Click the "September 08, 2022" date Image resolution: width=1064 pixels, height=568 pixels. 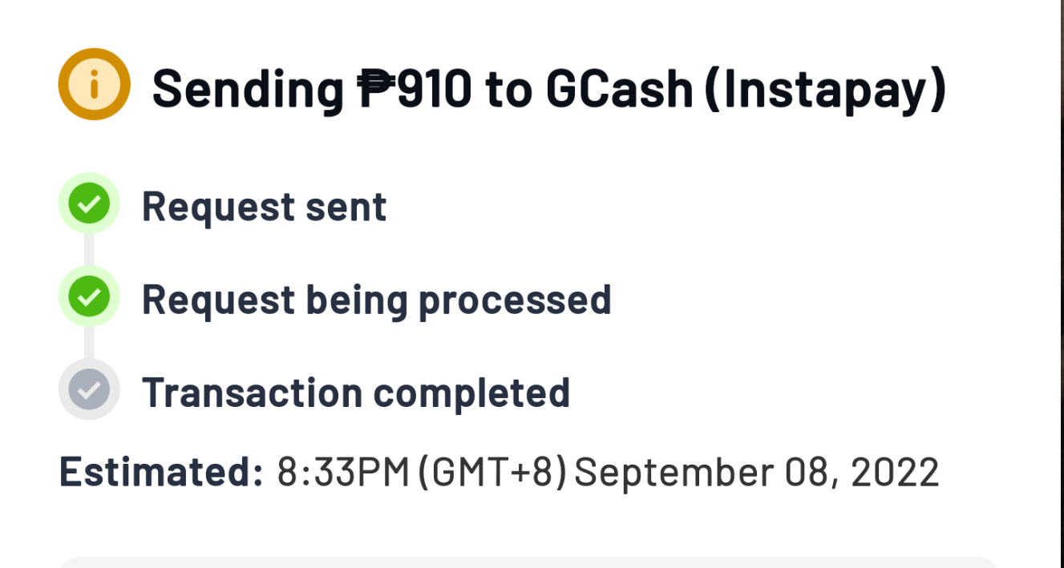(757, 473)
